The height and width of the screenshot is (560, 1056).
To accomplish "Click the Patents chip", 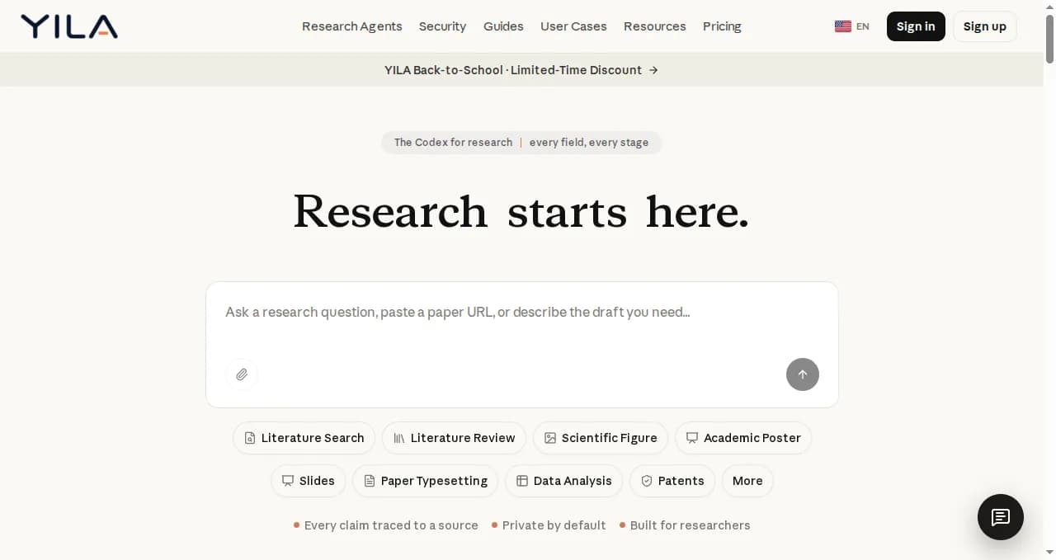I will tap(672, 481).
